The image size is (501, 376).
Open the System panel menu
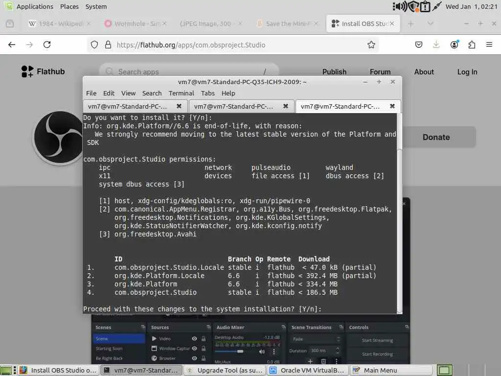tap(96, 6)
